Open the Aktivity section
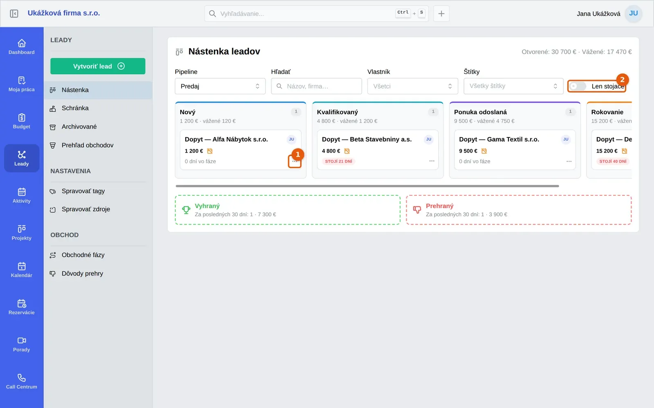 coord(22,195)
